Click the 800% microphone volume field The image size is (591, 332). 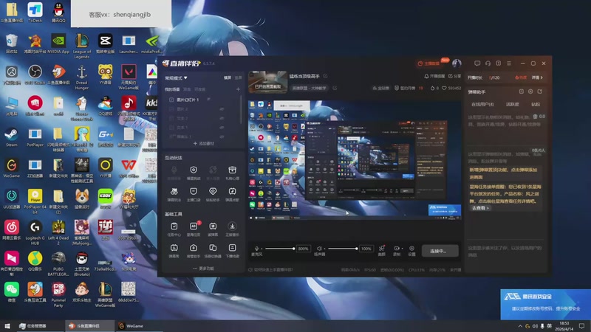tap(303, 249)
